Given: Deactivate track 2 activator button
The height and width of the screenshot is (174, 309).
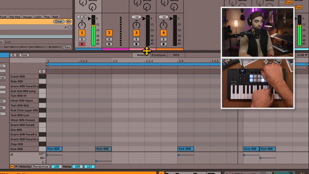Looking at the screenshot, I should [x=109, y=33].
